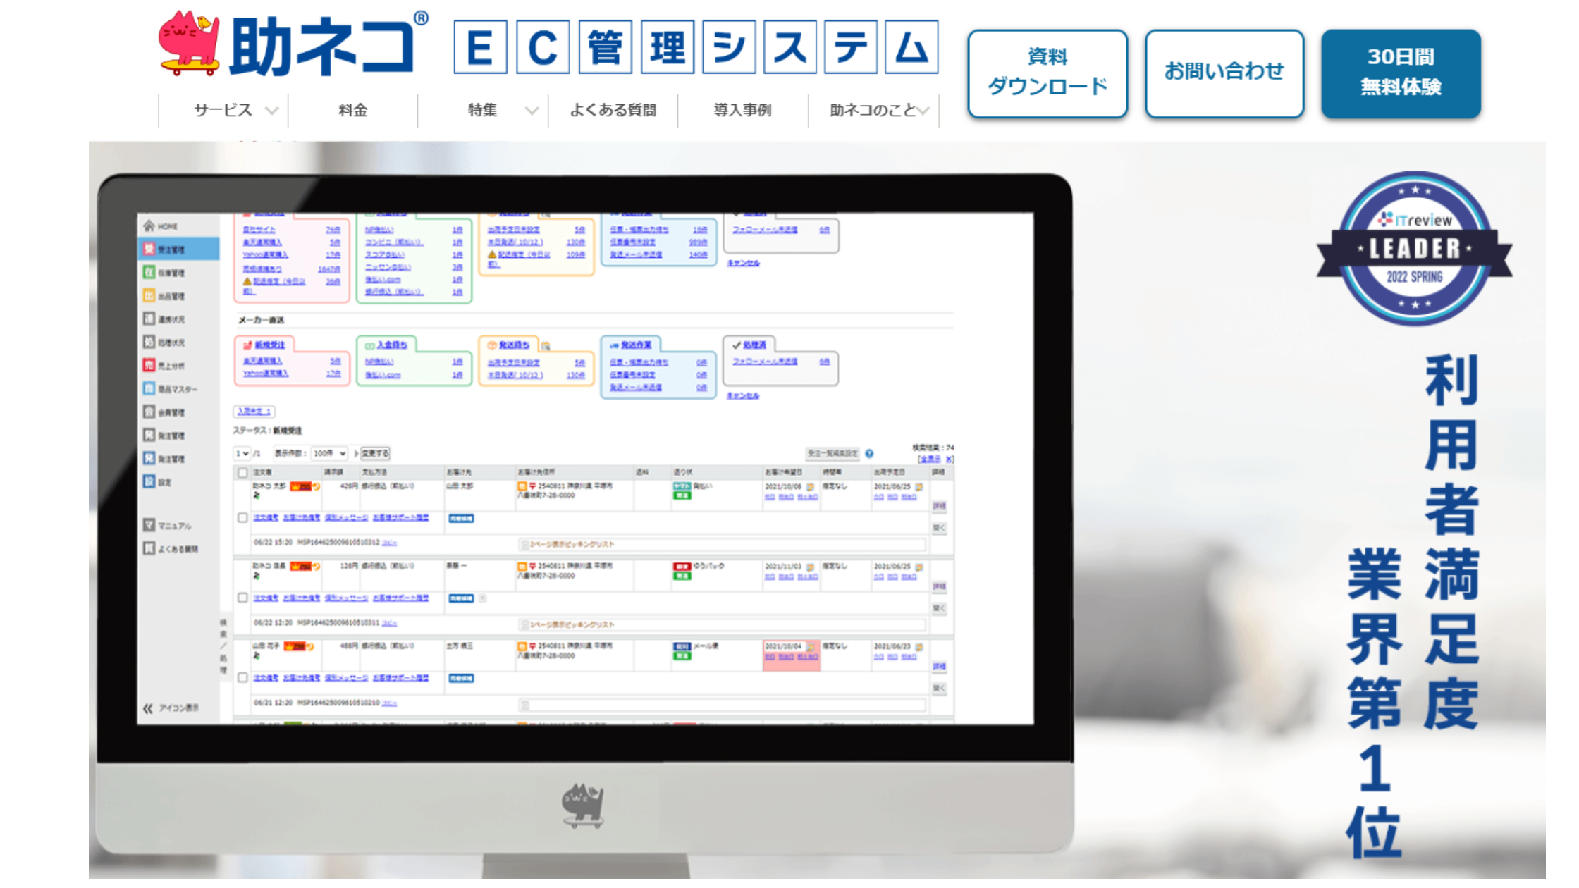The width and height of the screenshot is (1579, 888).
Task: Click the 入荷未定 filter button
Action: click(254, 411)
